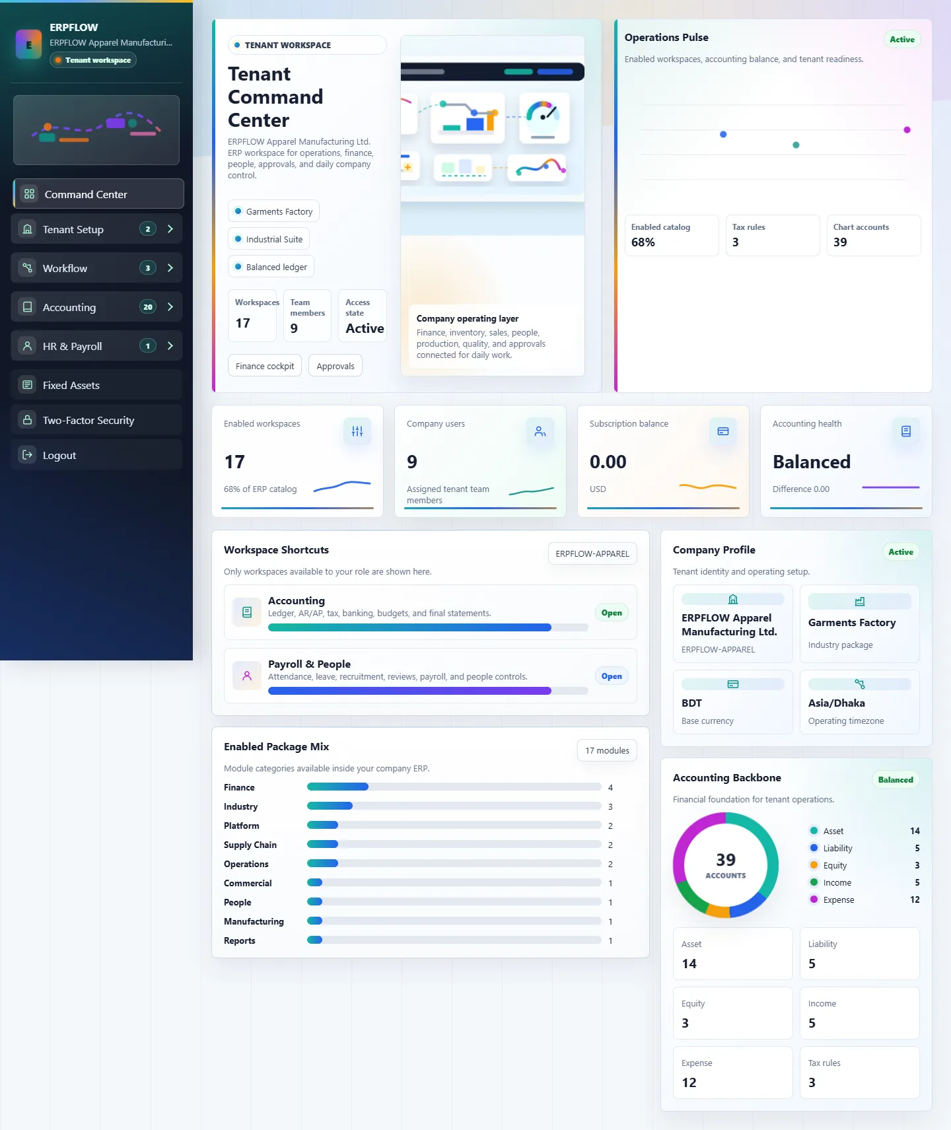Click the 39 accounts donut chart
This screenshot has width=951, height=1130.
tap(726, 865)
